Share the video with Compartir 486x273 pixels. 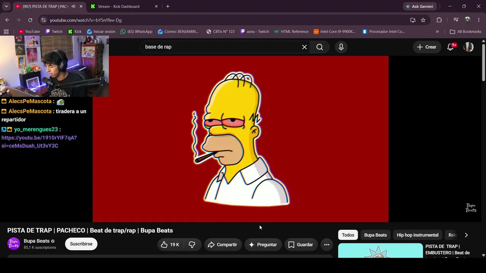(x=222, y=245)
